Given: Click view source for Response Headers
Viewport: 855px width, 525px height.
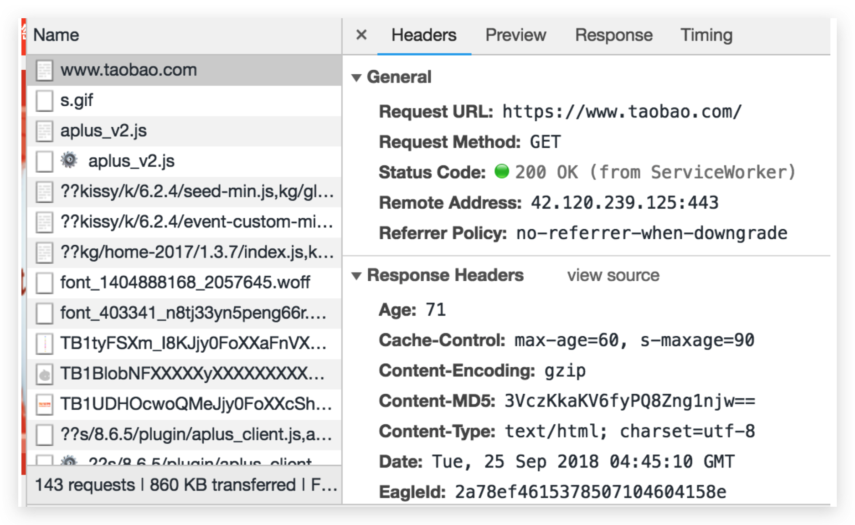Looking at the screenshot, I should coord(613,275).
